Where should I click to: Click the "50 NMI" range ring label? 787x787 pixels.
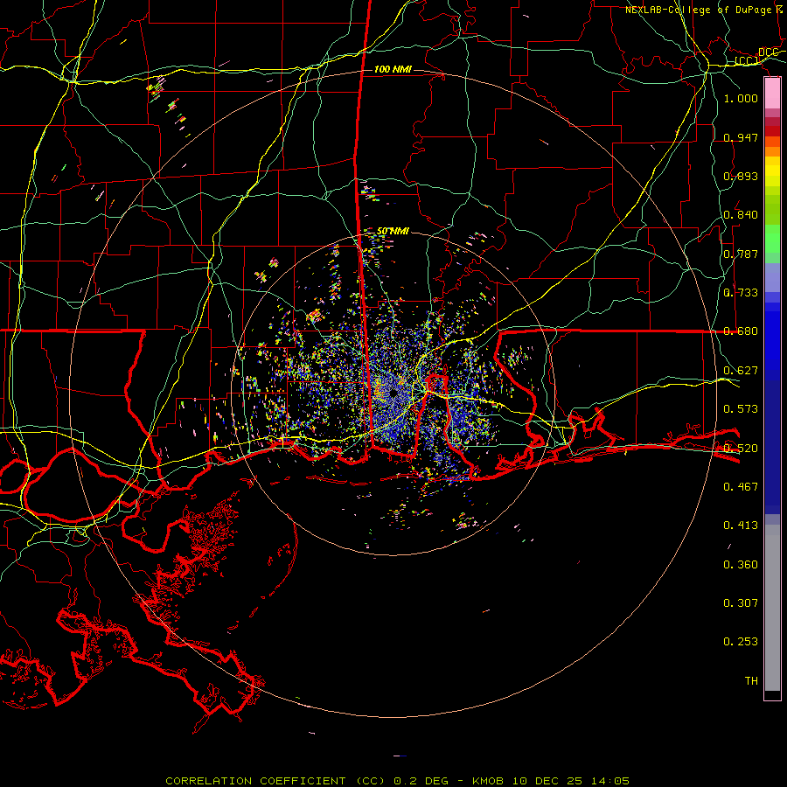(393, 231)
